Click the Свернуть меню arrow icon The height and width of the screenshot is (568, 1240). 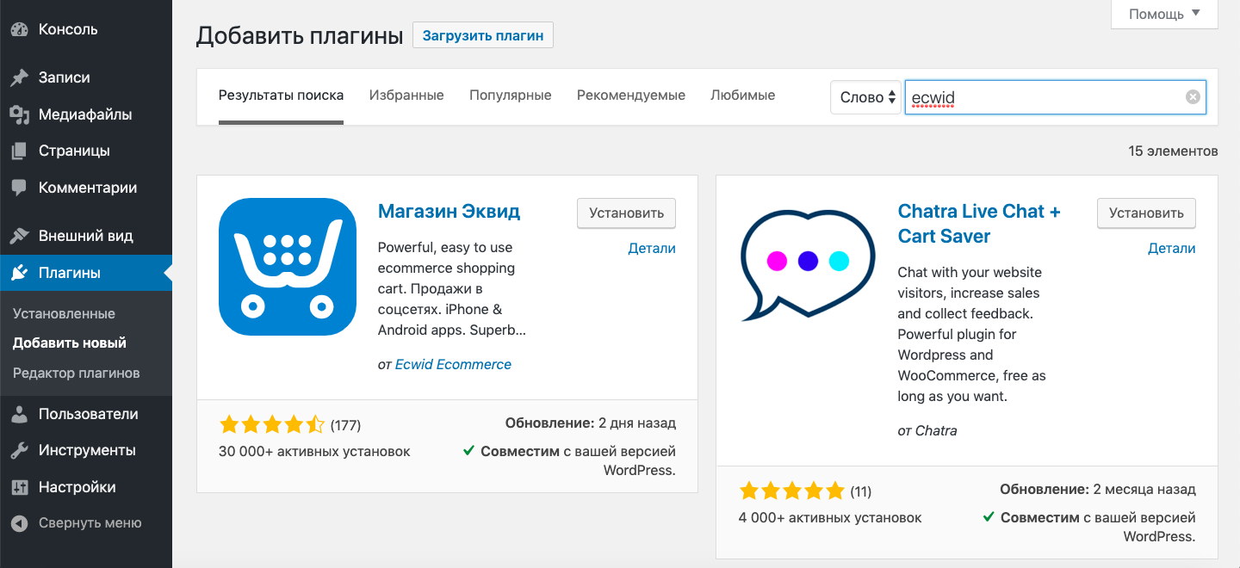pos(20,523)
